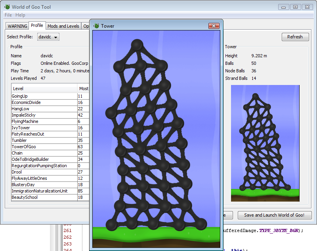Image resolution: width=317 pixels, height=251 pixels.
Task: Close the Tower preview window
Action: click(214, 26)
